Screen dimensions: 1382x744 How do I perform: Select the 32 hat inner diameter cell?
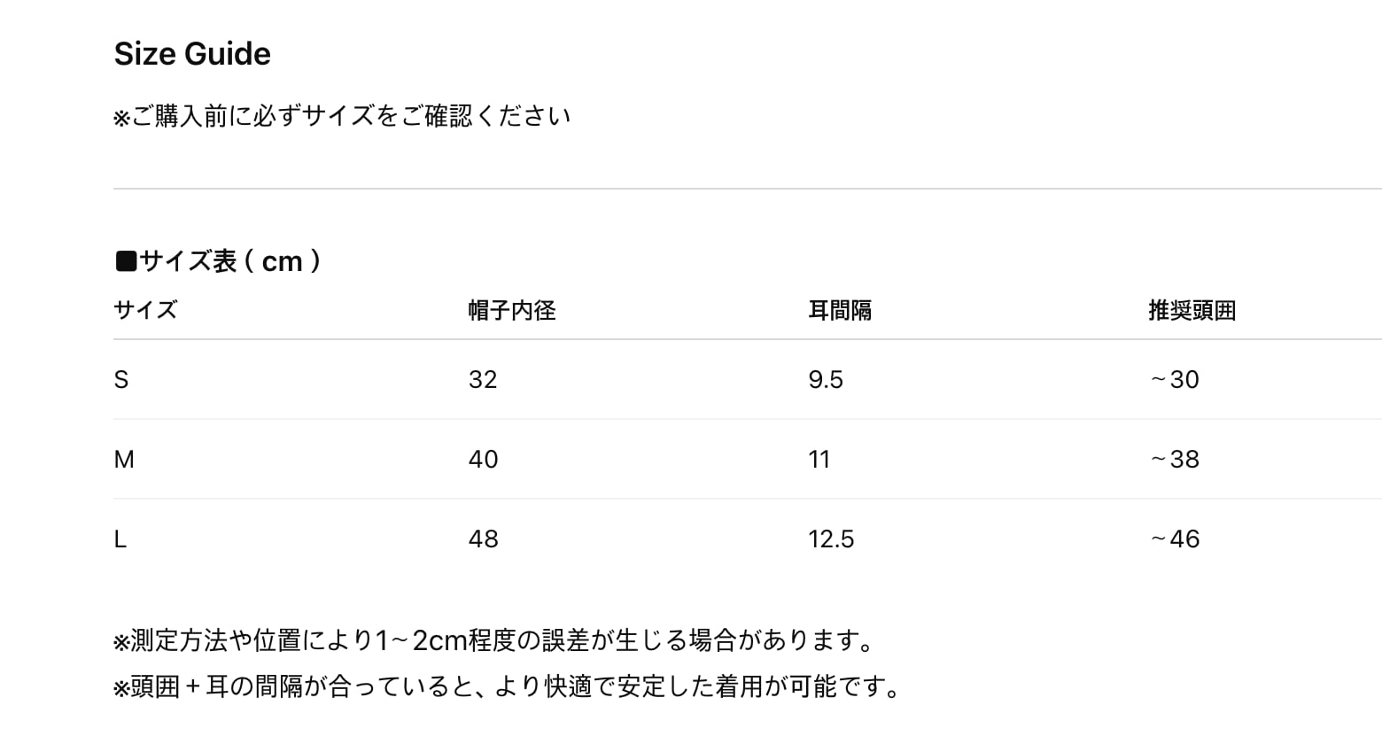483,380
